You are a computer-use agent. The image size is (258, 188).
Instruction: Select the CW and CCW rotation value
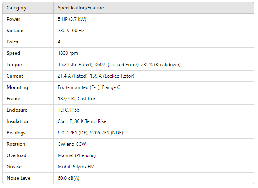(x=72, y=144)
